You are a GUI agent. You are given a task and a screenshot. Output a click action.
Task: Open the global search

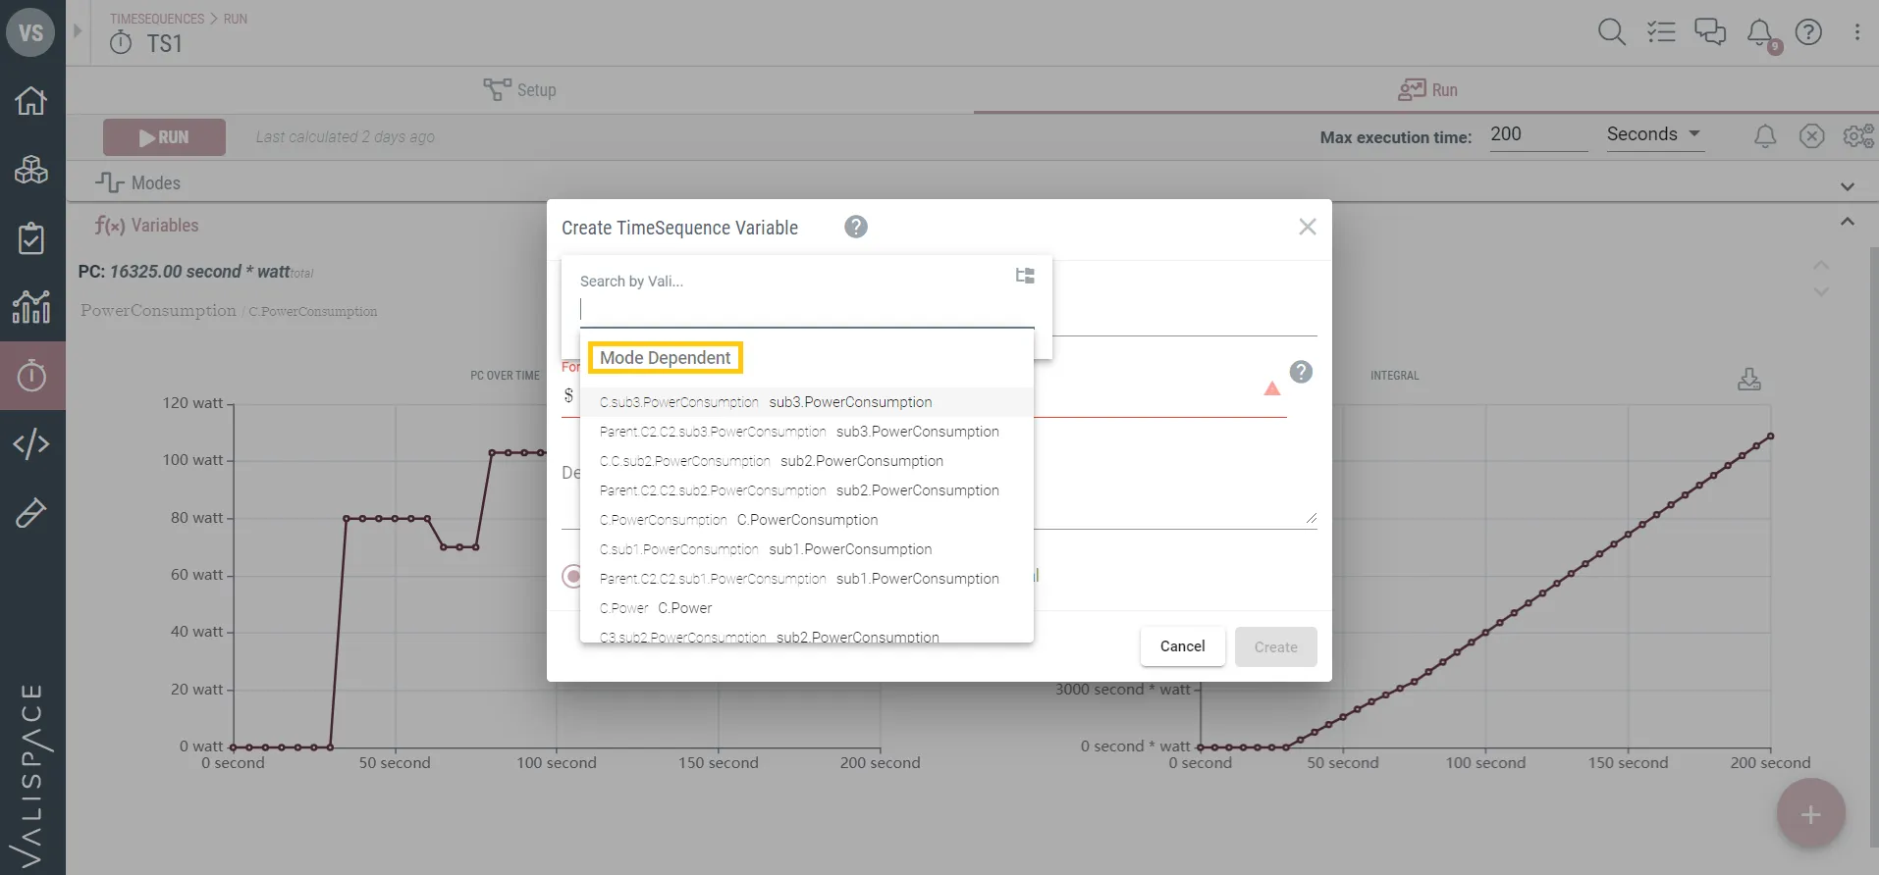click(x=1611, y=31)
